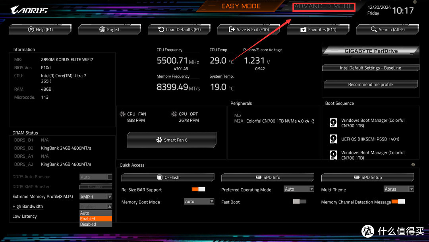Click the date and time display

pyautogui.click(x=390, y=10)
